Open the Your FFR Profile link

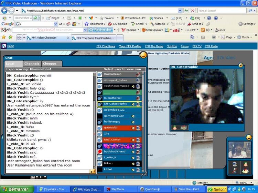click(x=130, y=46)
